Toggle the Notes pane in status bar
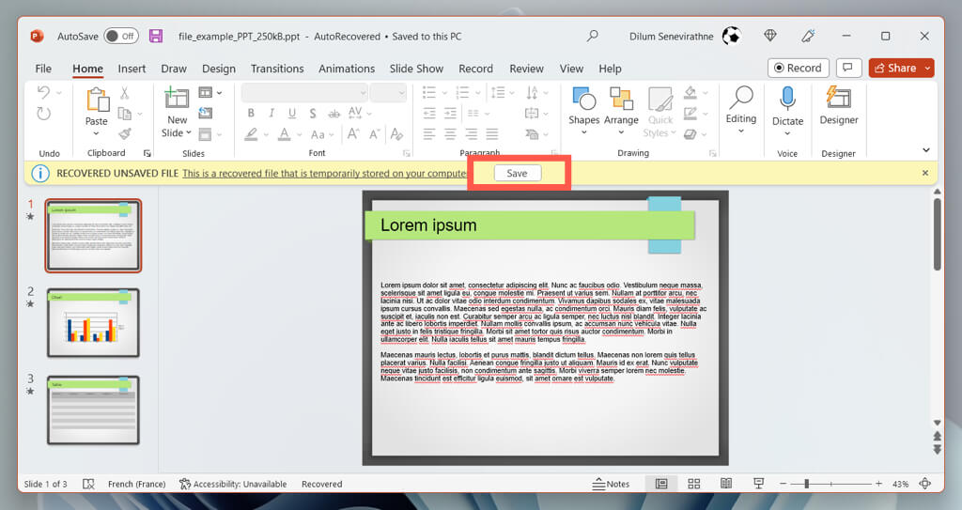 (x=612, y=484)
